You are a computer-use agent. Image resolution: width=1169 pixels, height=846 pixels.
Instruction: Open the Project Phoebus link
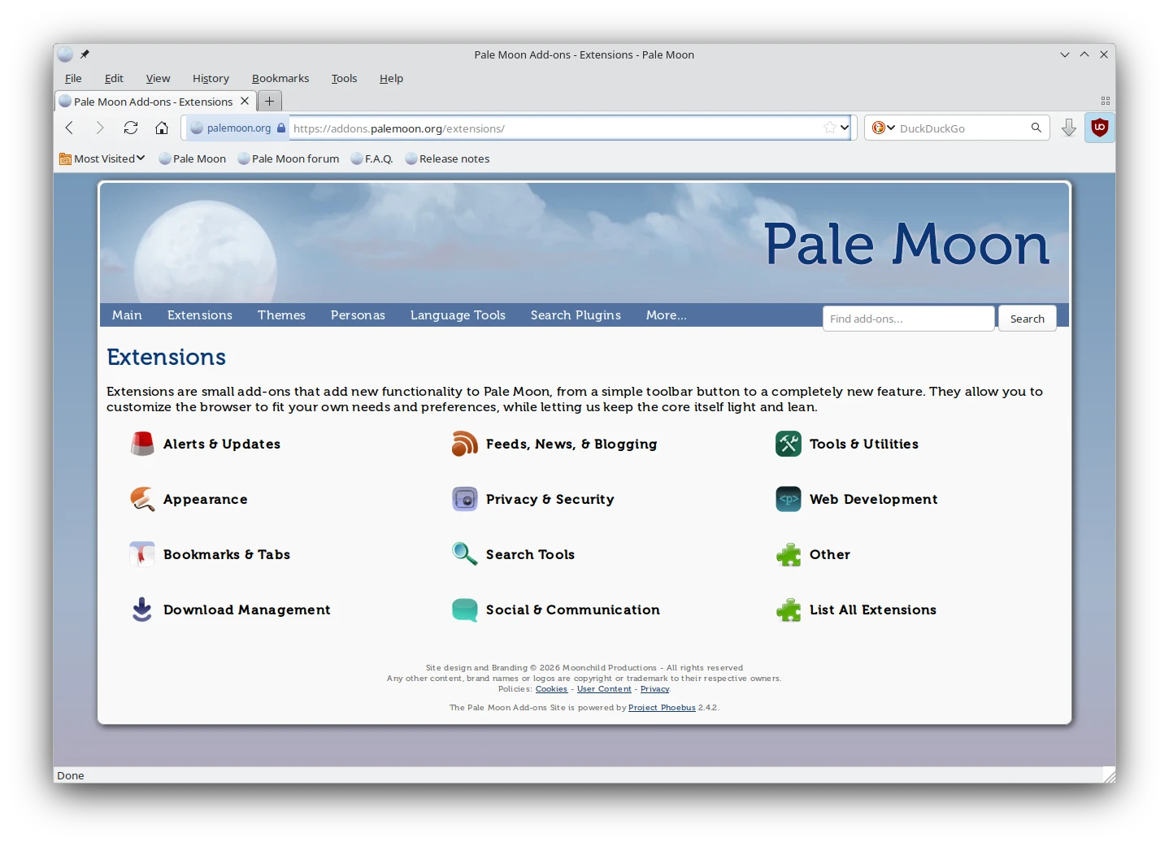point(662,708)
